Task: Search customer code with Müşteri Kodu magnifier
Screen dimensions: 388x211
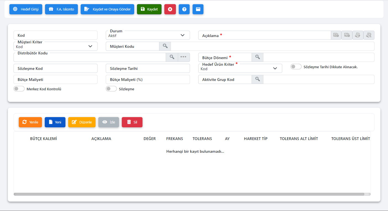Action: [x=165, y=46]
